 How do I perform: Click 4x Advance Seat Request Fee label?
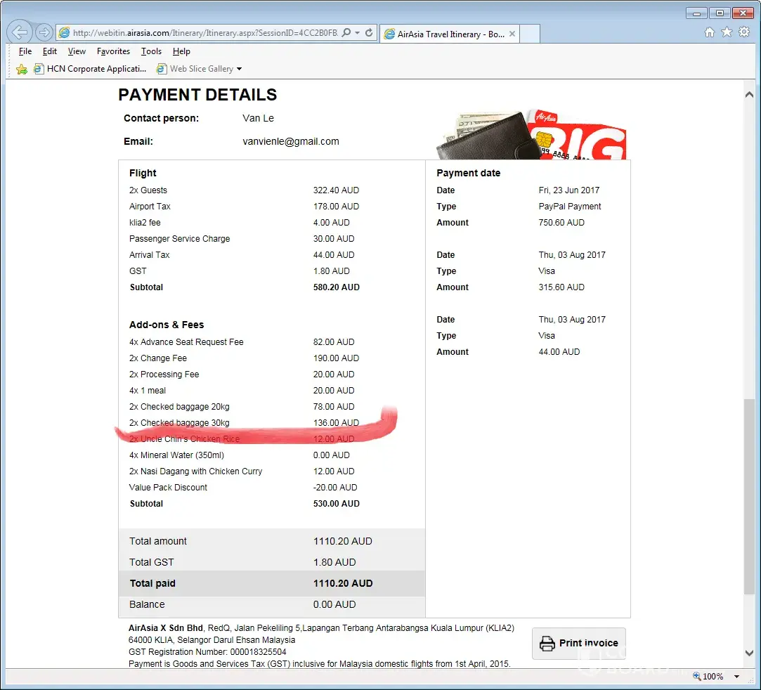coord(186,342)
